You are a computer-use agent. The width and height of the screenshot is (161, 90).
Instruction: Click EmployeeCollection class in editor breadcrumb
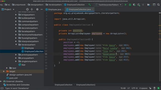[63, 85]
